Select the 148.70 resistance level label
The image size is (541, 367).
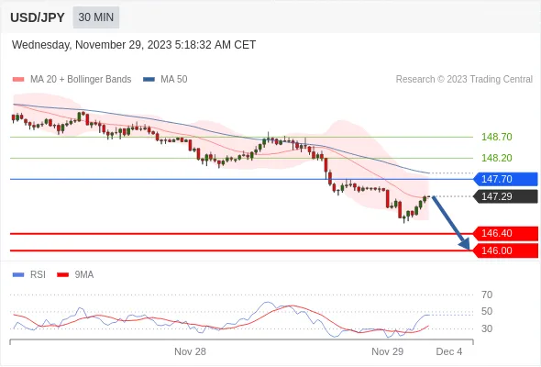[x=496, y=137]
